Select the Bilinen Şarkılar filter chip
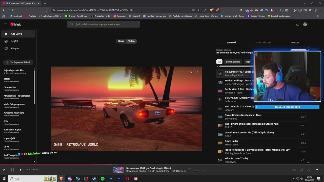The height and width of the screenshot is (182, 324). coord(233,62)
